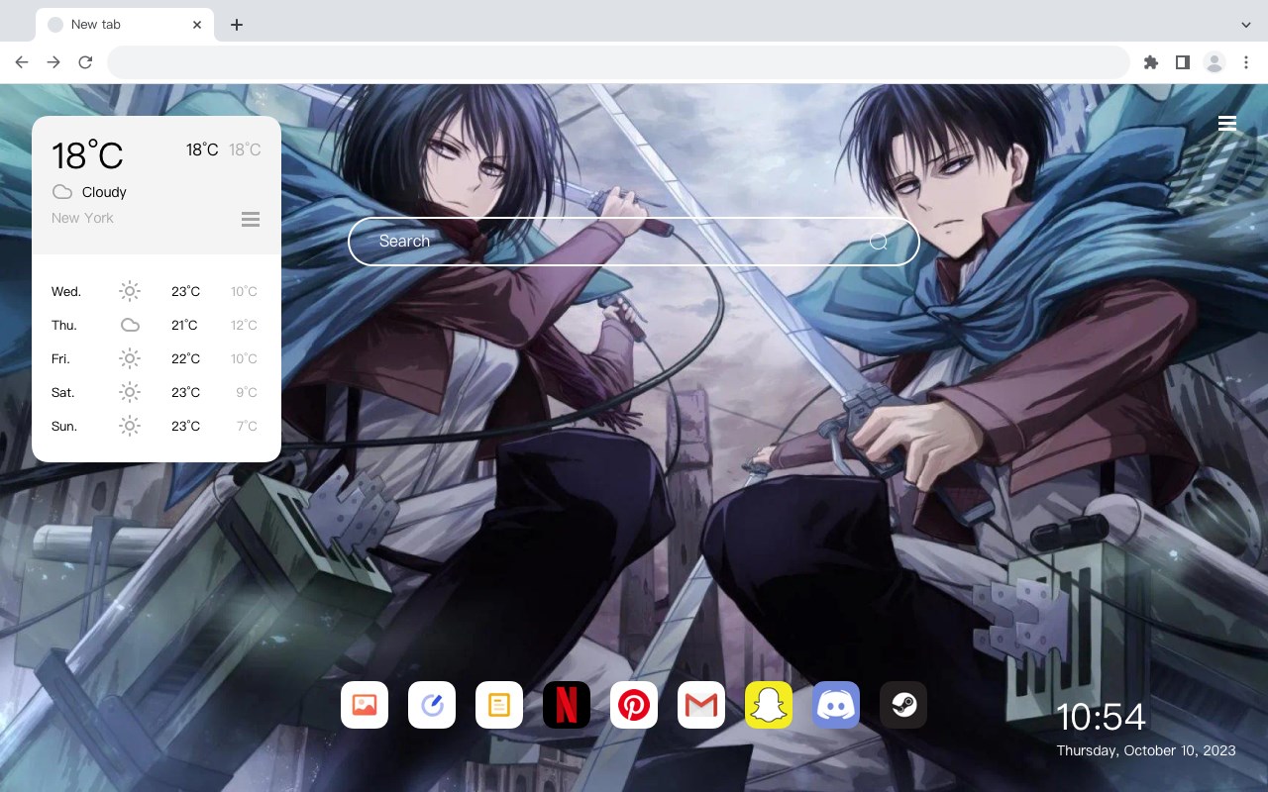This screenshot has height=792, width=1268.
Task: Click the browser back arrow
Action: (22, 62)
